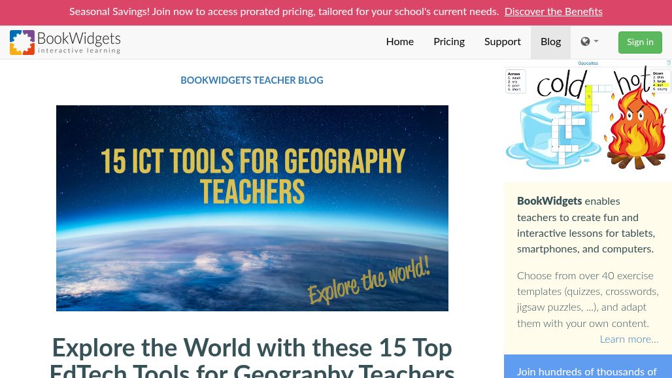This screenshot has height=378, width=672.
Task: Click the Opposites widget title
Action: 588,63
